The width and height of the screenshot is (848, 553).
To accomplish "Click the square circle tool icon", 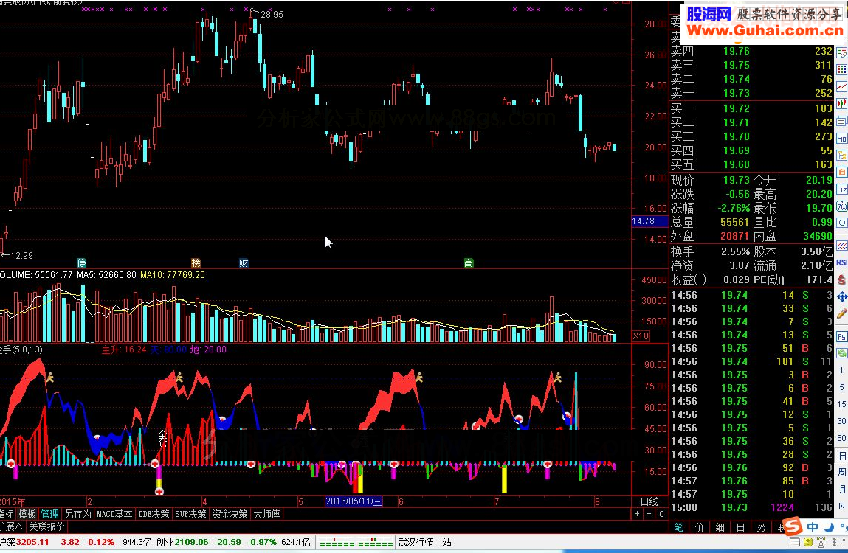I will point(841,223).
